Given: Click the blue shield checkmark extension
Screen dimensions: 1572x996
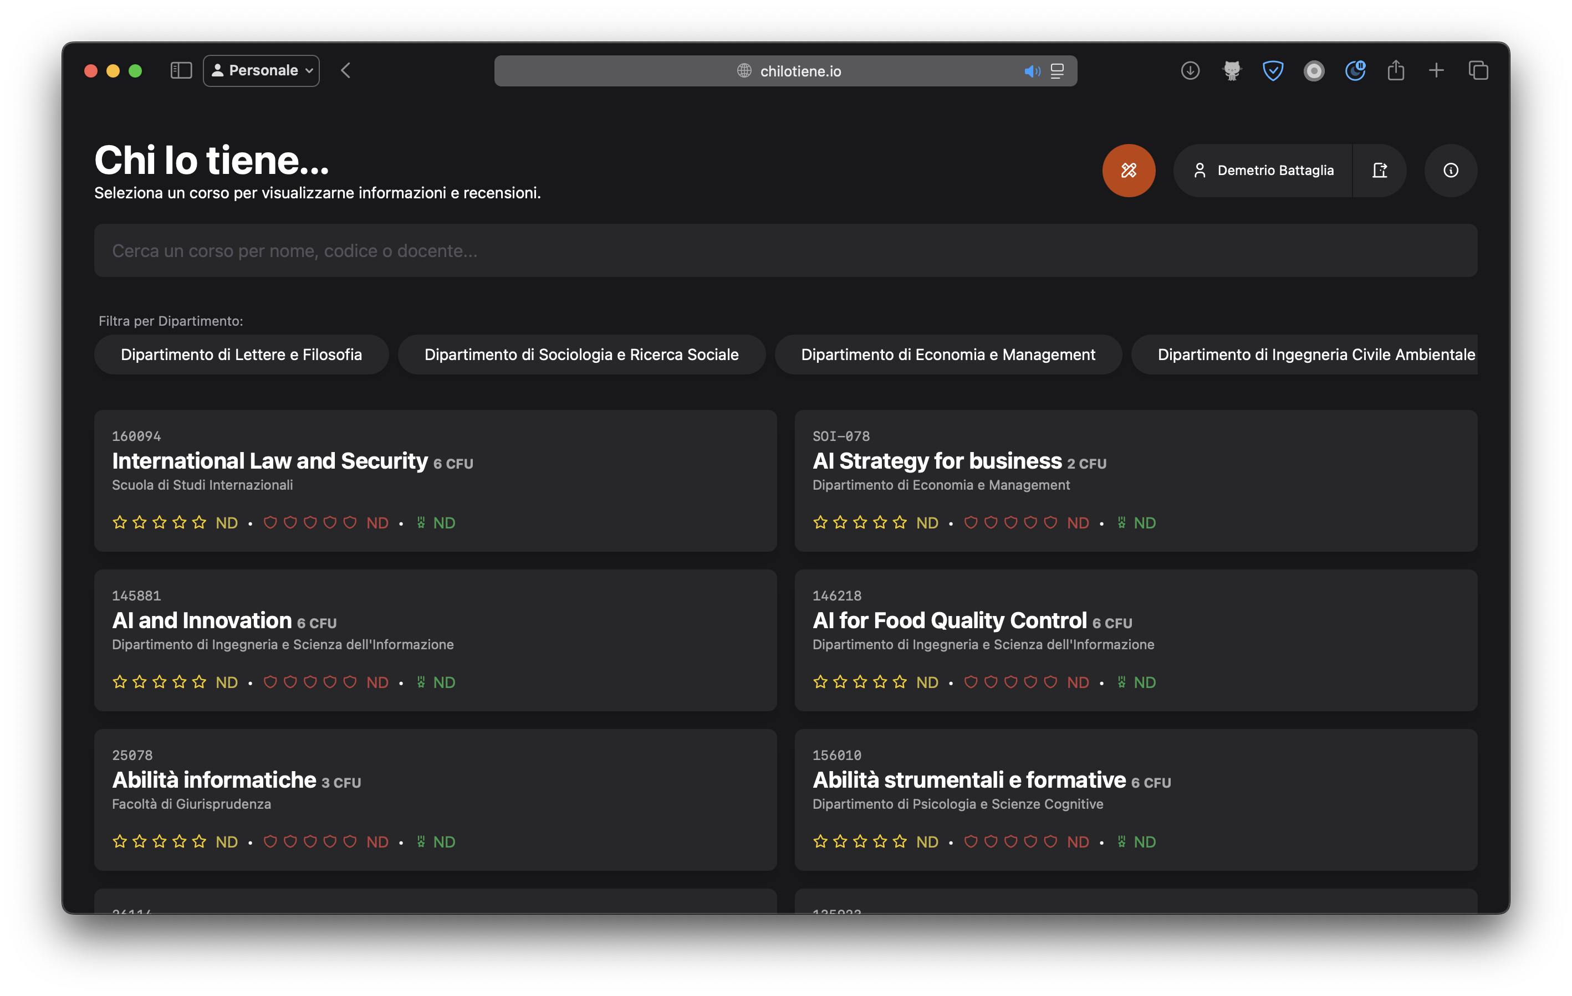Looking at the screenshot, I should click(x=1272, y=70).
